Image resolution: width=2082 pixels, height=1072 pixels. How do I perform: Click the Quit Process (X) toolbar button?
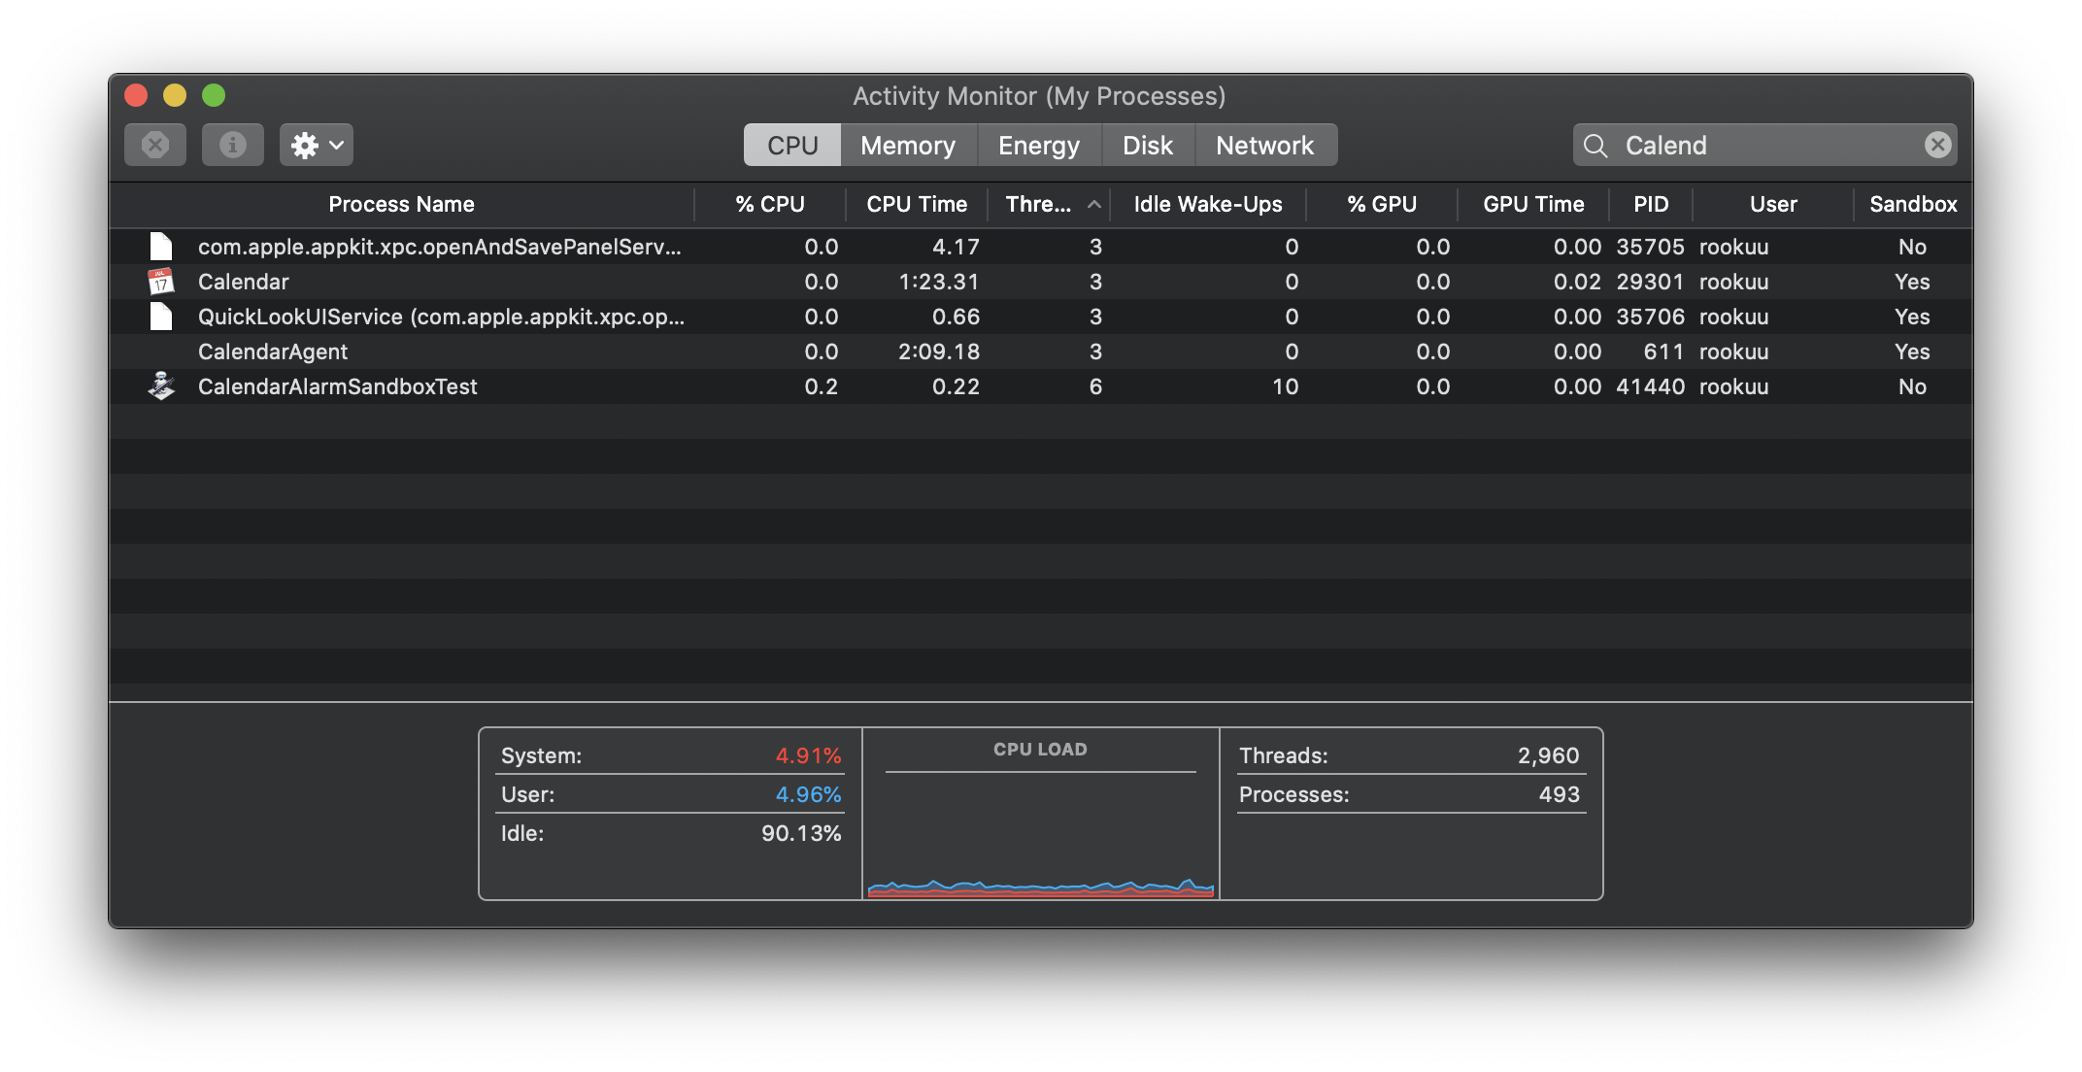[155, 145]
